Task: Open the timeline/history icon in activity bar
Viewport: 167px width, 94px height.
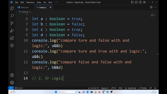Action: pos(12,45)
